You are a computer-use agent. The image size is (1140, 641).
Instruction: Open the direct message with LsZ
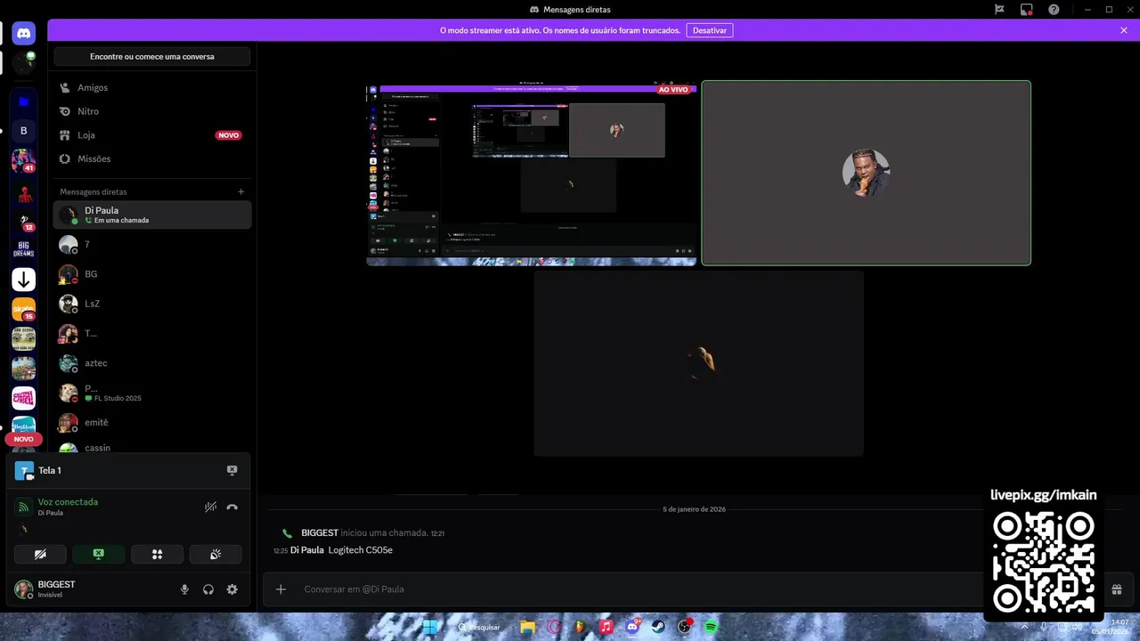point(152,304)
